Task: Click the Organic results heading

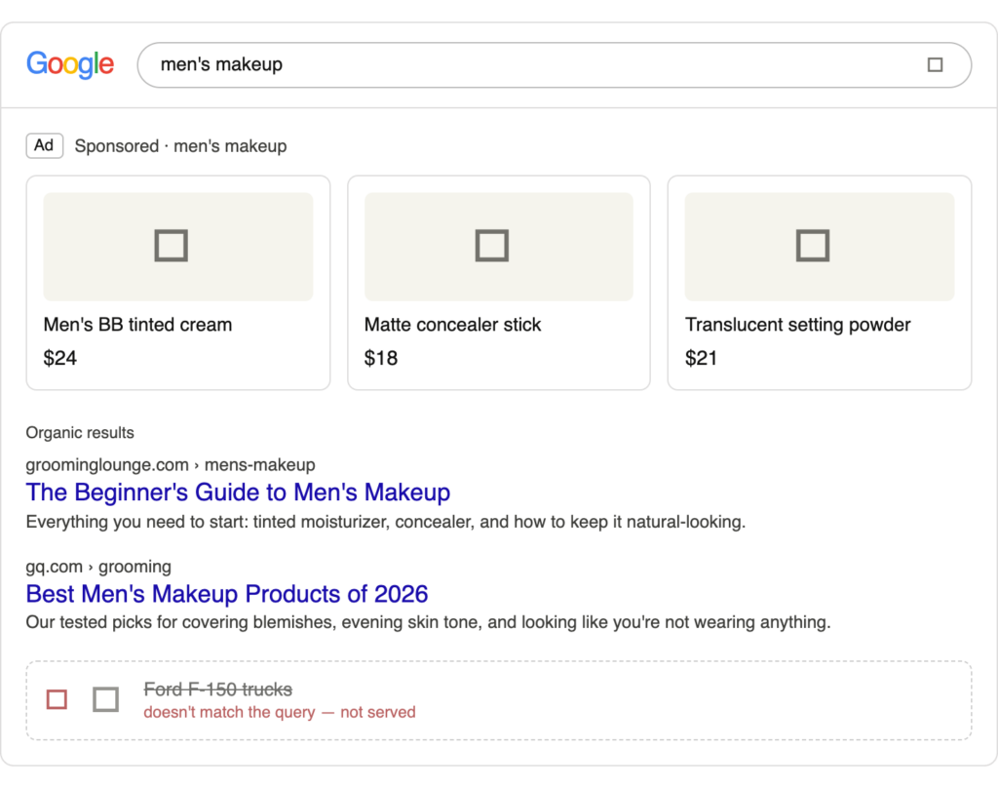Action: [x=80, y=433]
